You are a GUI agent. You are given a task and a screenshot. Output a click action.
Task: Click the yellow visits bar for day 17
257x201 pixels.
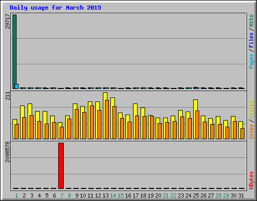[135, 121]
